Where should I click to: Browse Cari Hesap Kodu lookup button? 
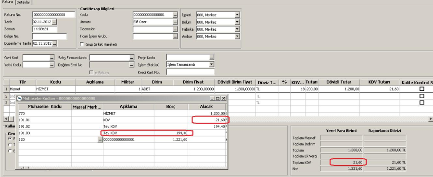point(175,15)
